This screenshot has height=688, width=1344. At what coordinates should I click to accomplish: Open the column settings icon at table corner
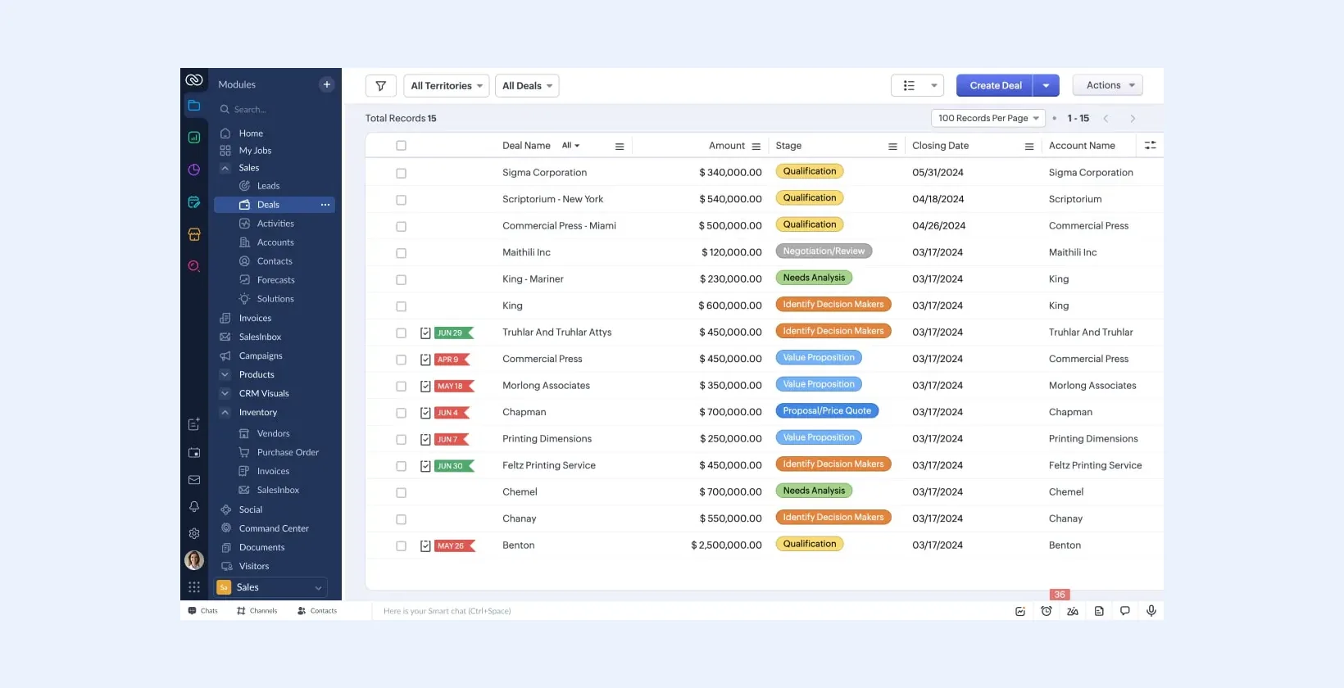(1151, 145)
